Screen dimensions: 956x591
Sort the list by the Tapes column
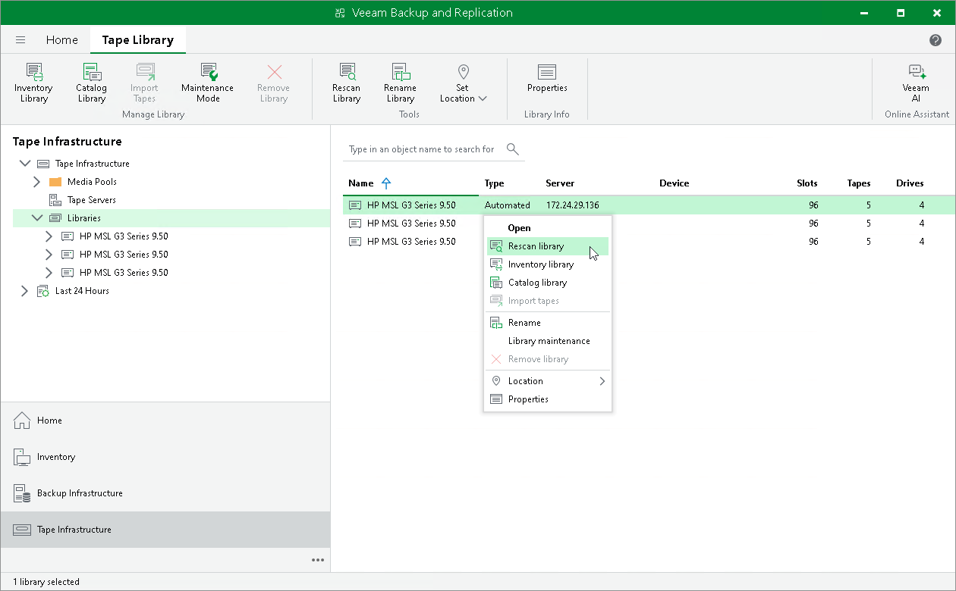[859, 183]
